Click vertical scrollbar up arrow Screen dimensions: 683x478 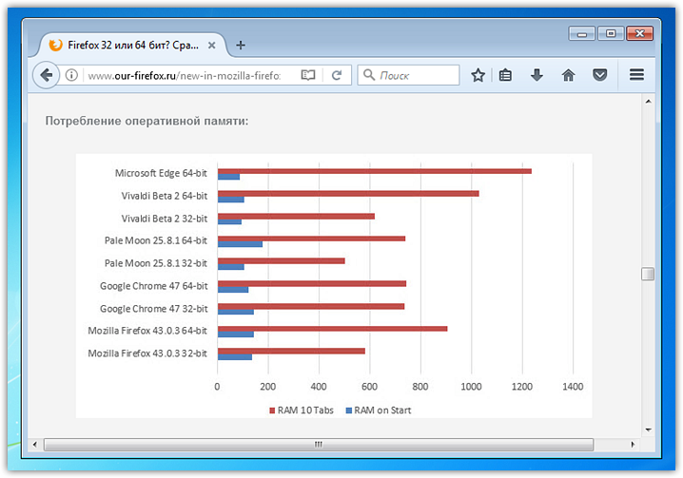tap(648, 101)
